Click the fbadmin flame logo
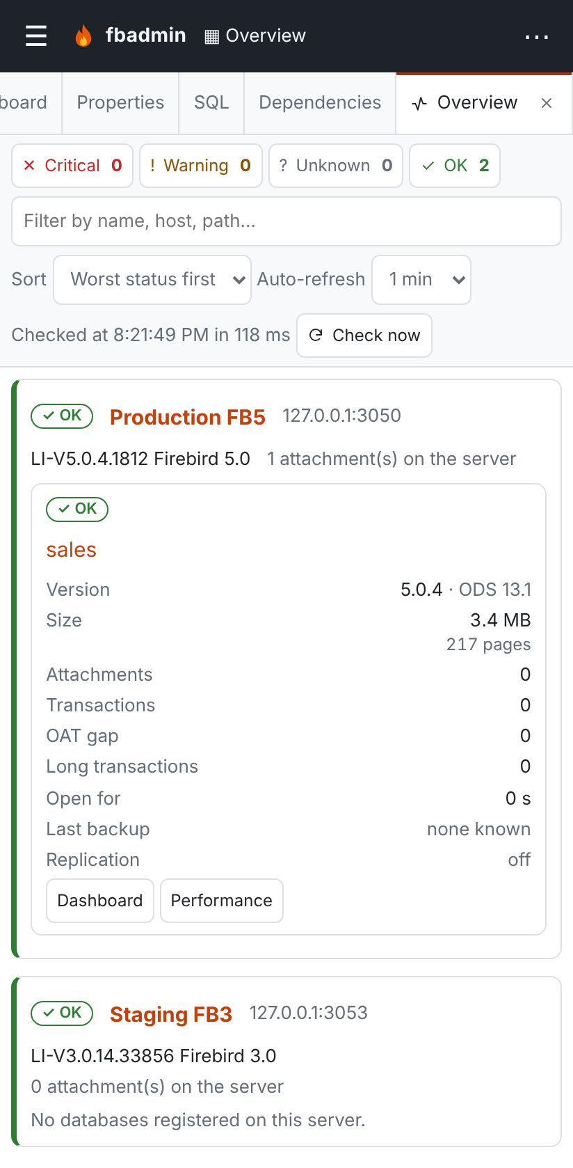 83,35
